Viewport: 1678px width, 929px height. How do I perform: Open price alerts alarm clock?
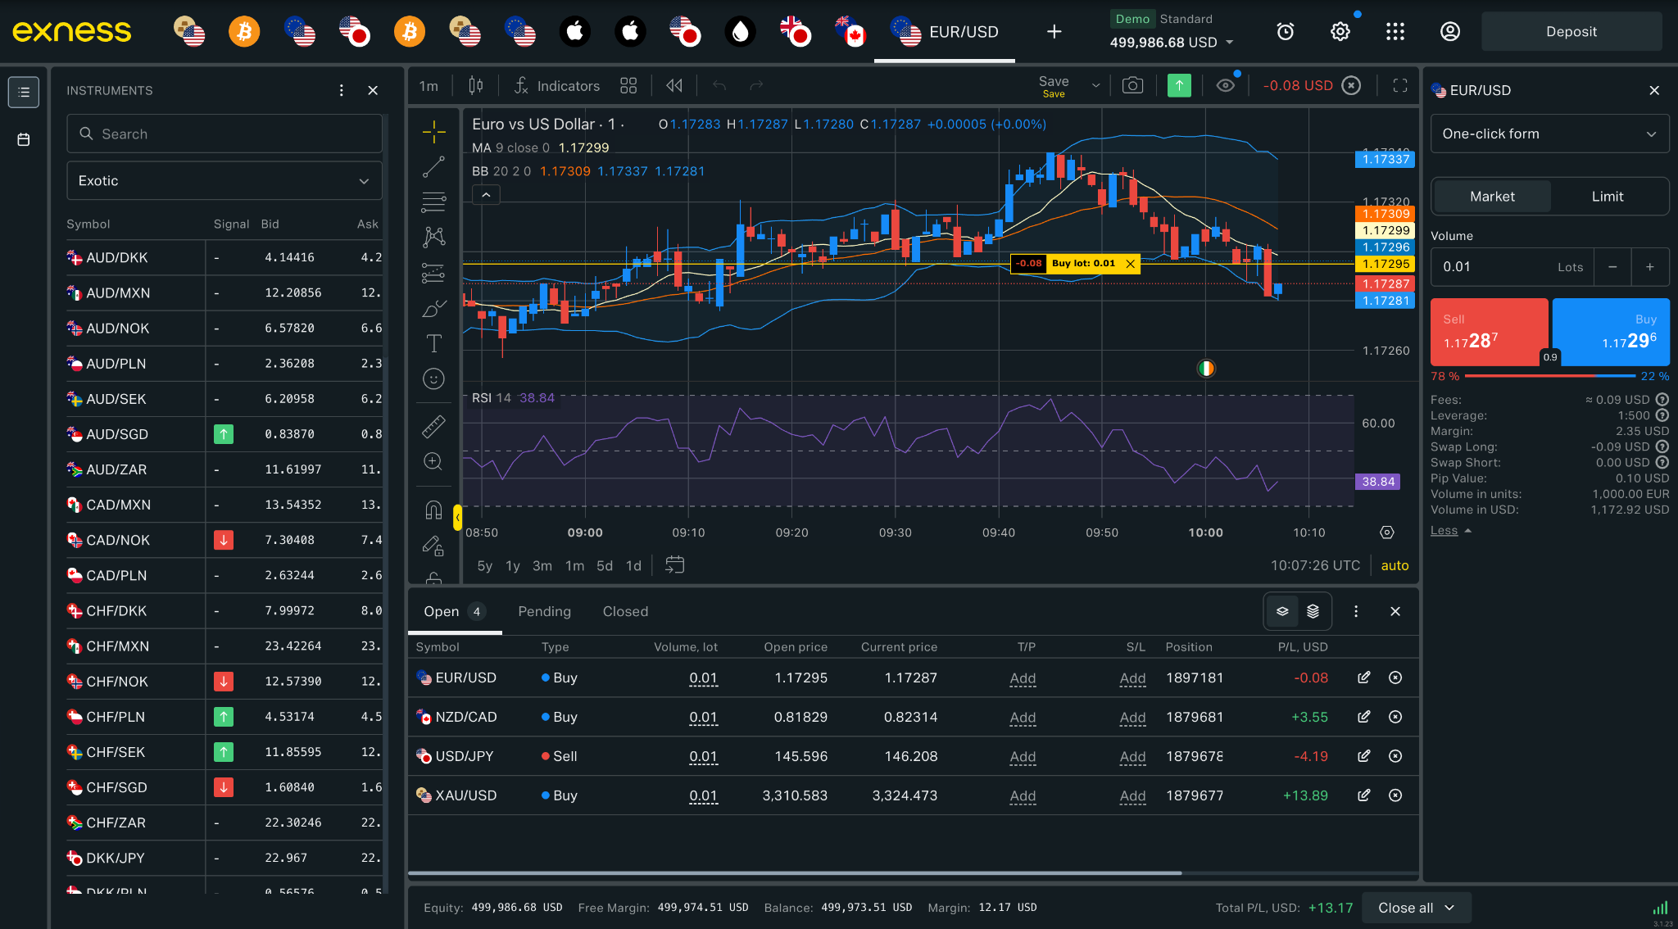(1286, 31)
